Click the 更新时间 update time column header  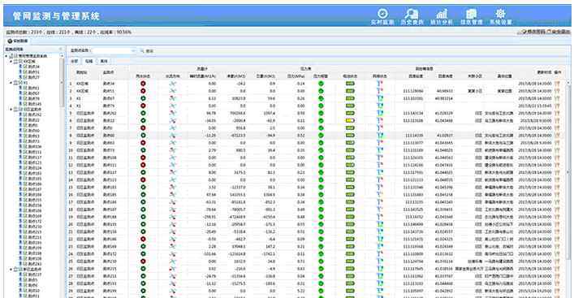[544, 72]
